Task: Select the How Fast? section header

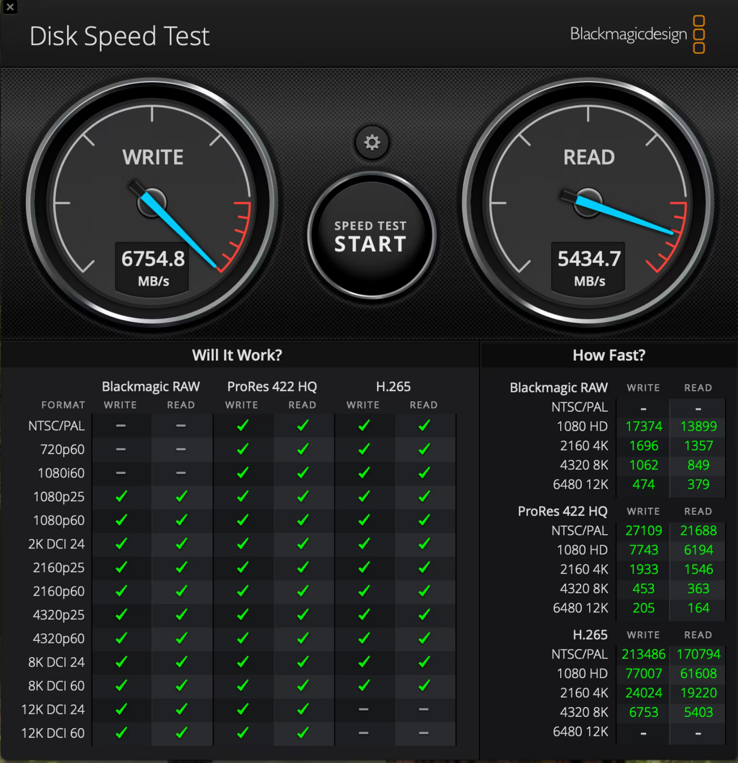Action: point(608,355)
